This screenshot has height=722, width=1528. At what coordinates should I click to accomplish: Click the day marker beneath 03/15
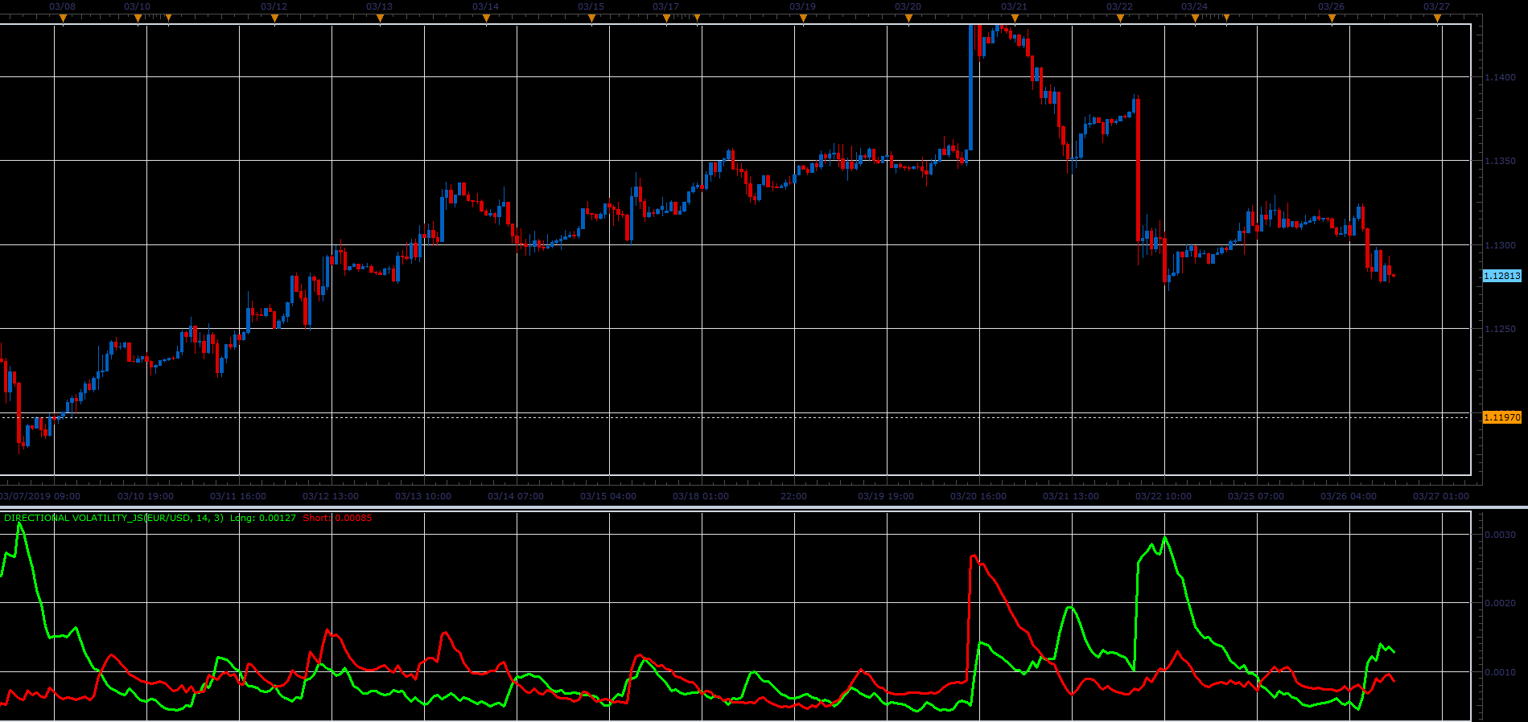coord(591,17)
